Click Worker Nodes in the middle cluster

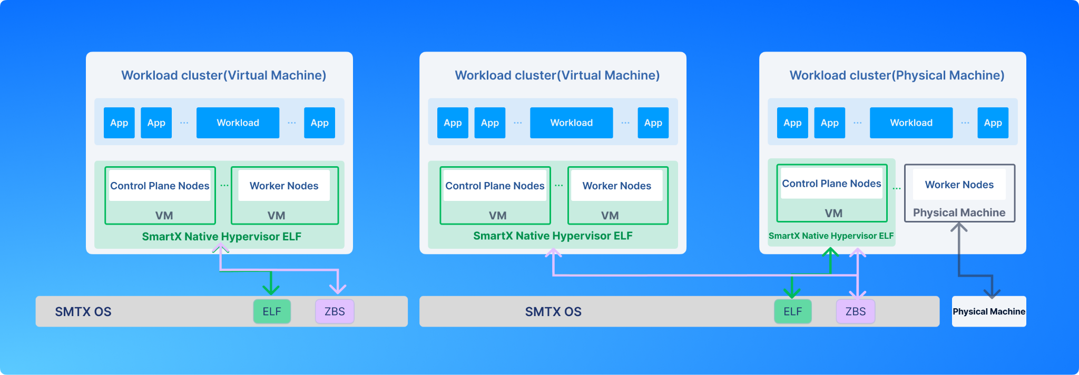point(616,186)
